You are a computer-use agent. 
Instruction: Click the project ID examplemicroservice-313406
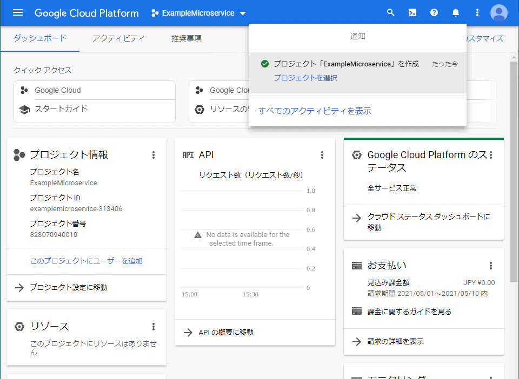click(x=76, y=209)
